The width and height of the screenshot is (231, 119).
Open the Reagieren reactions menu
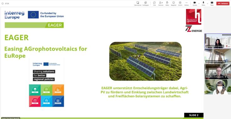173,3
